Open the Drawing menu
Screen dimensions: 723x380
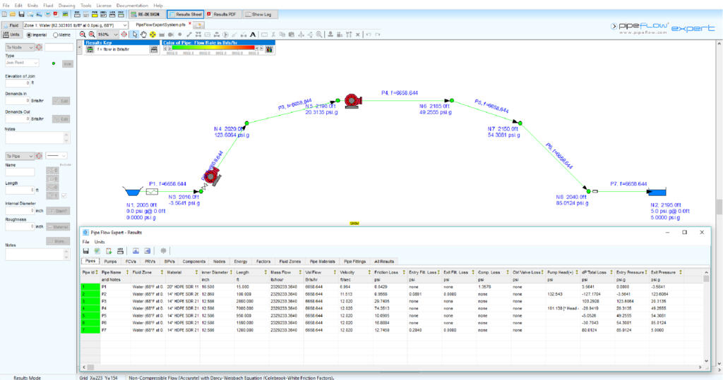point(66,6)
